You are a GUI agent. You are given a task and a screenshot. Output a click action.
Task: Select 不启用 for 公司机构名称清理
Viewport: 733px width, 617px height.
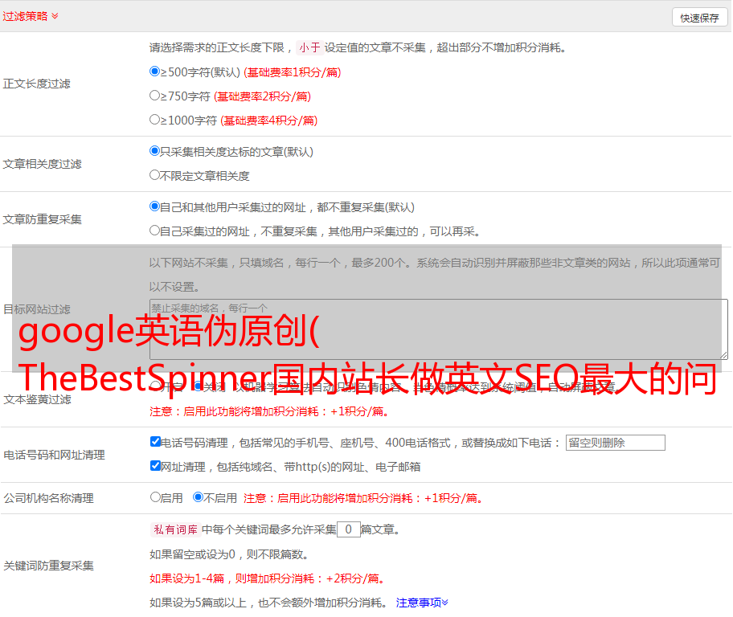point(198,496)
